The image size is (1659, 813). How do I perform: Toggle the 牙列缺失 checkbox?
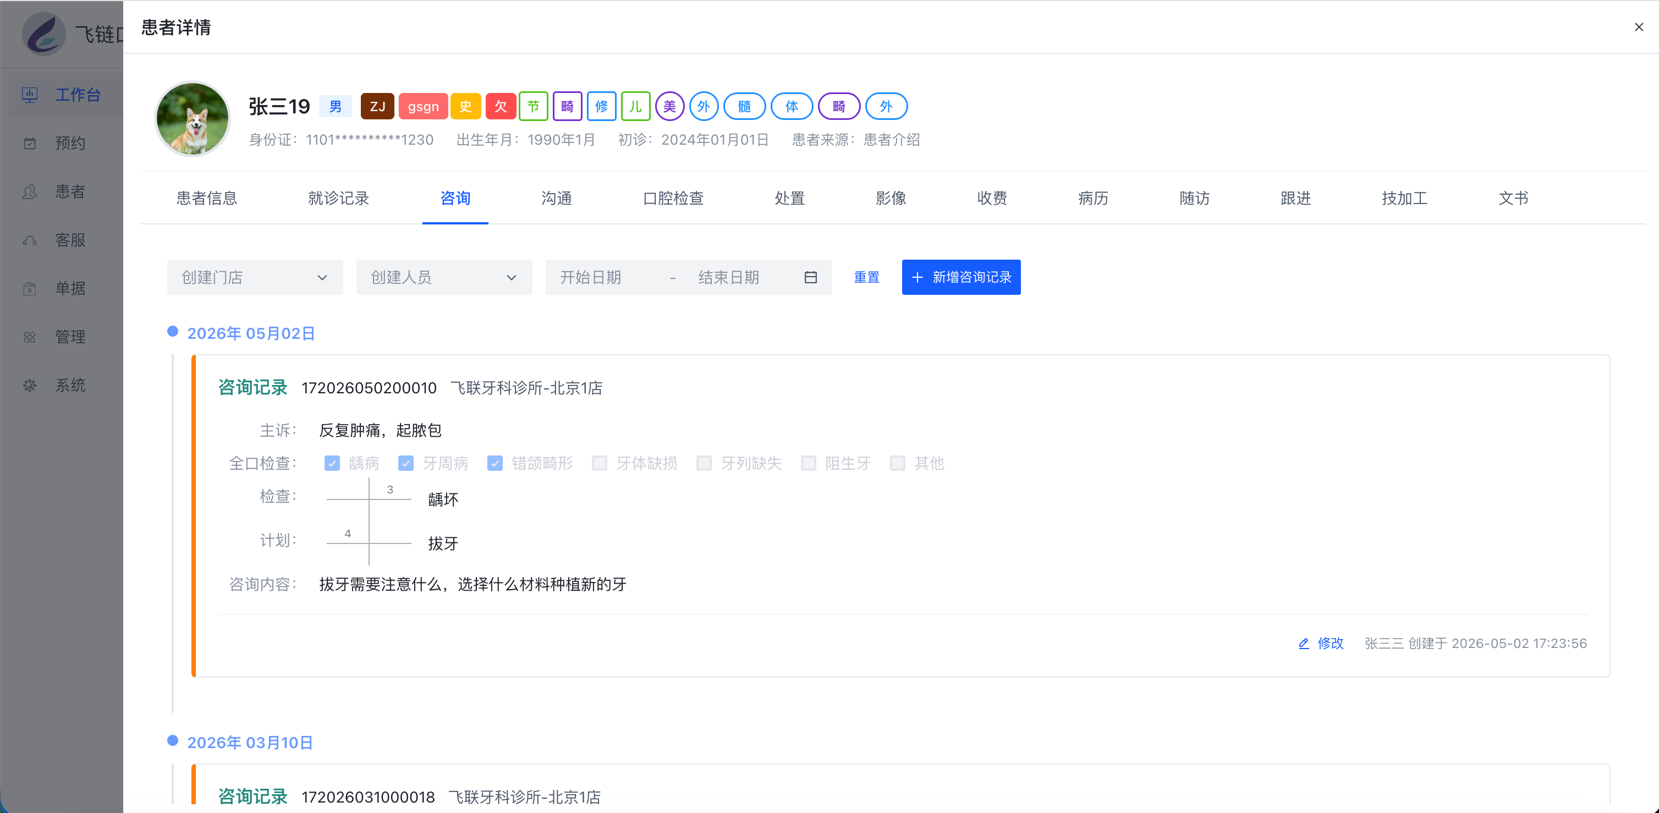point(704,463)
